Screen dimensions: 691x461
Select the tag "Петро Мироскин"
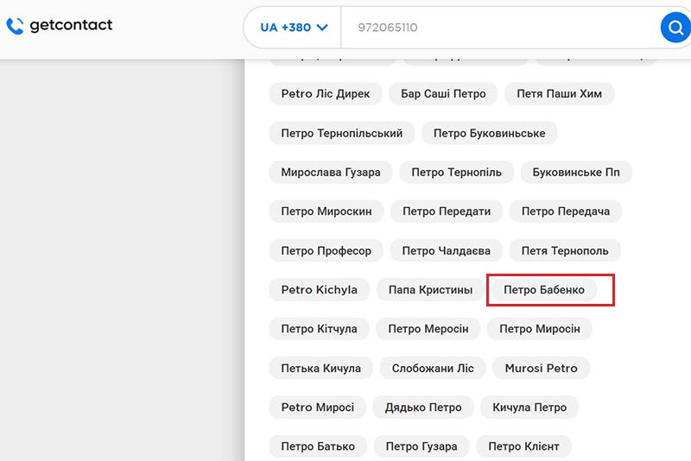(x=326, y=212)
